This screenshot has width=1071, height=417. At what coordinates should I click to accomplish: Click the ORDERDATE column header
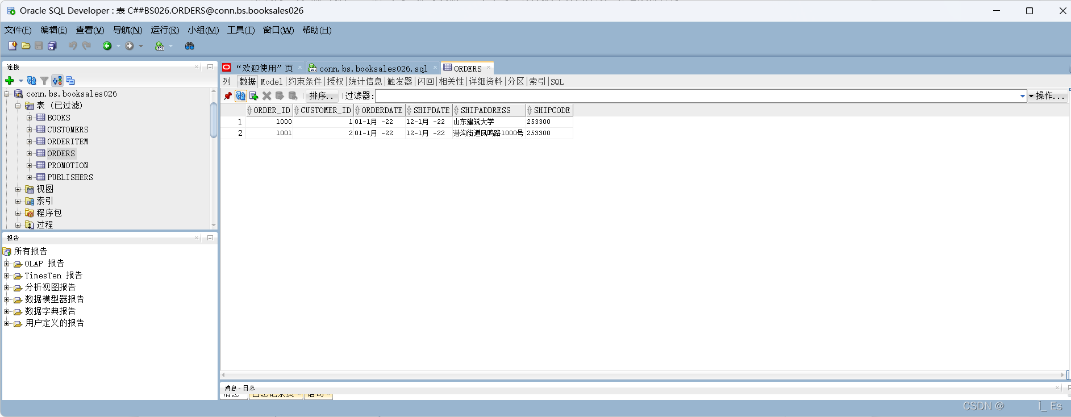[x=380, y=110]
